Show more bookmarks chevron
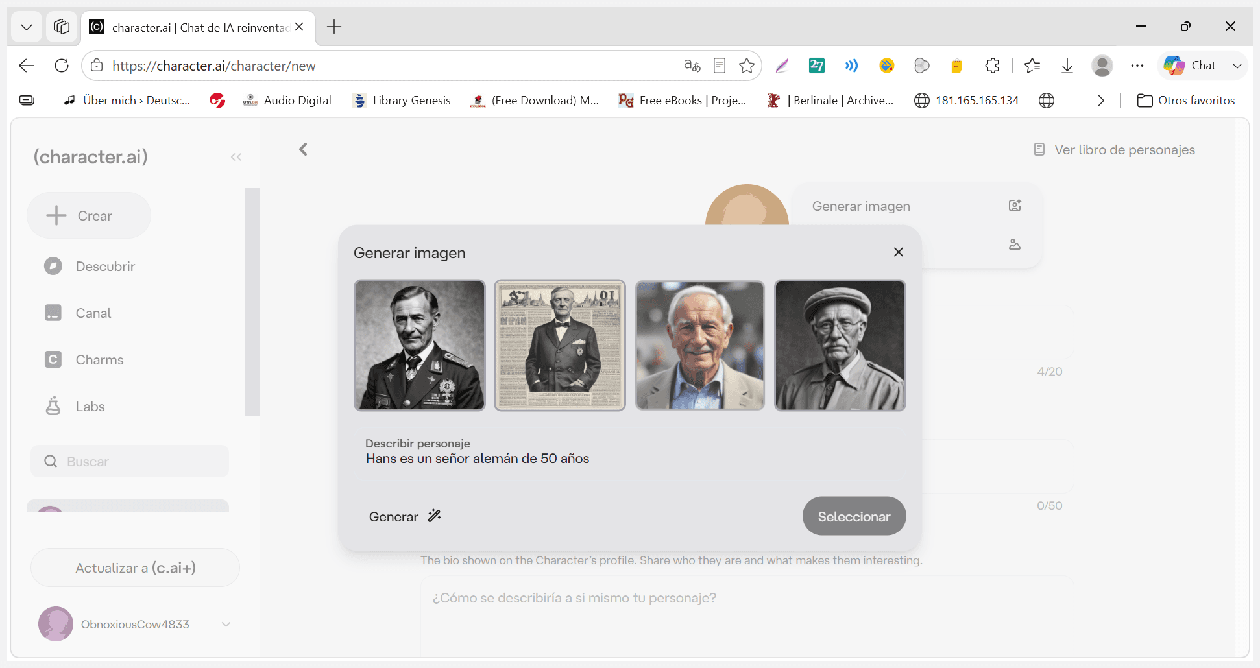 point(1100,101)
